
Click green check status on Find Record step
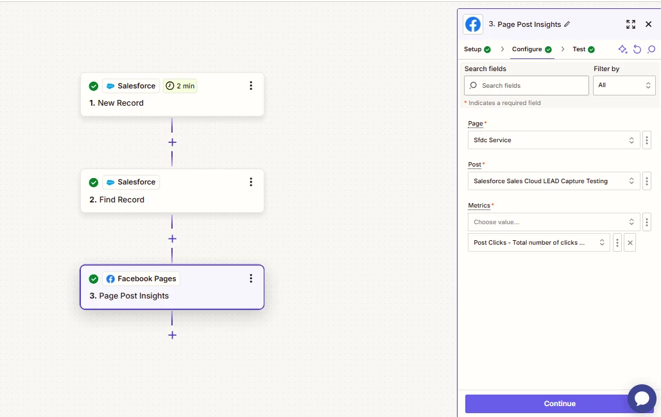[94, 183]
